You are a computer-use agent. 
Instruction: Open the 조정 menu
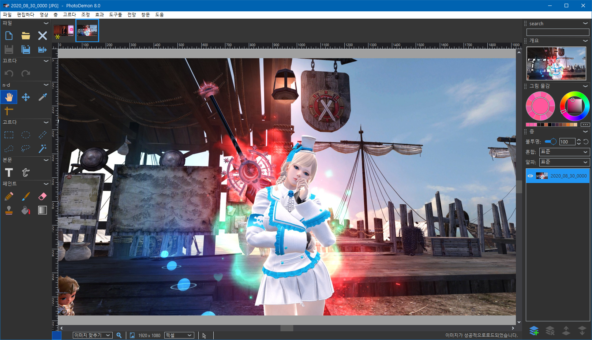(86, 15)
